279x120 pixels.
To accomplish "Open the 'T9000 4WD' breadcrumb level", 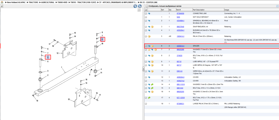I will 62,3.
